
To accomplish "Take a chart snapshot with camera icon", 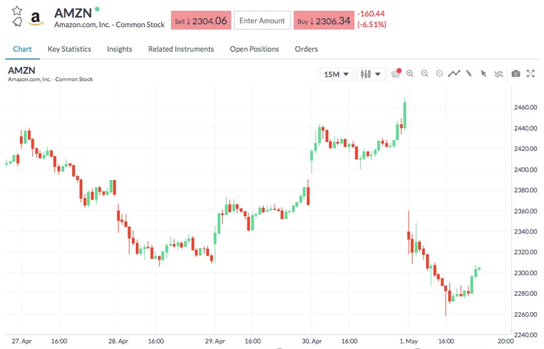I will pyautogui.click(x=516, y=74).
